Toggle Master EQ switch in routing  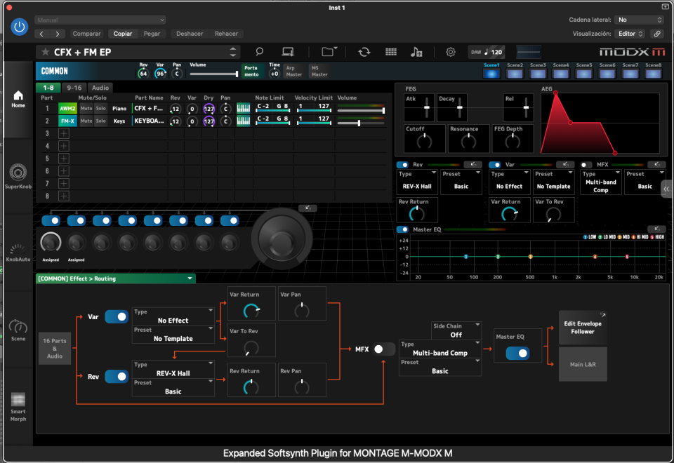[x=517, y=353]
